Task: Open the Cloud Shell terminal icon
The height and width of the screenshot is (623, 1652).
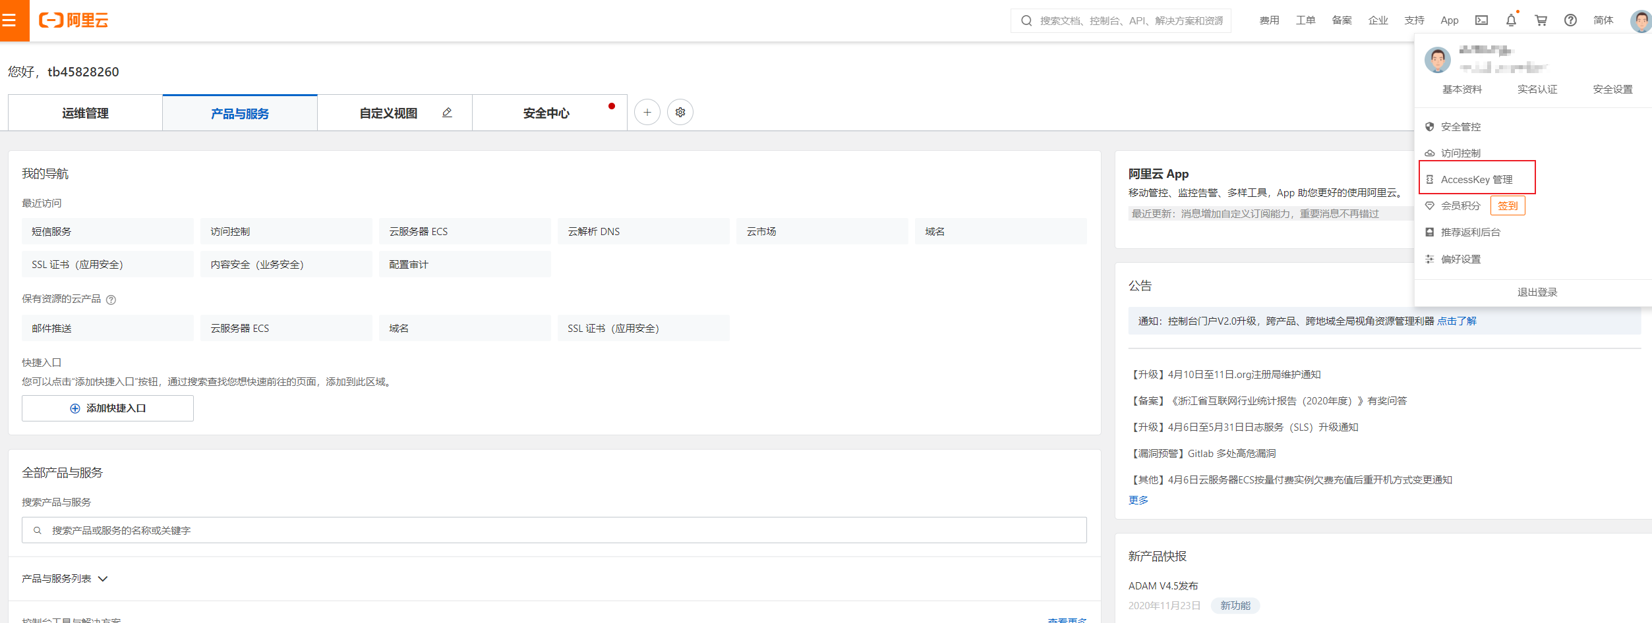Action: (x=1481, y=20)
